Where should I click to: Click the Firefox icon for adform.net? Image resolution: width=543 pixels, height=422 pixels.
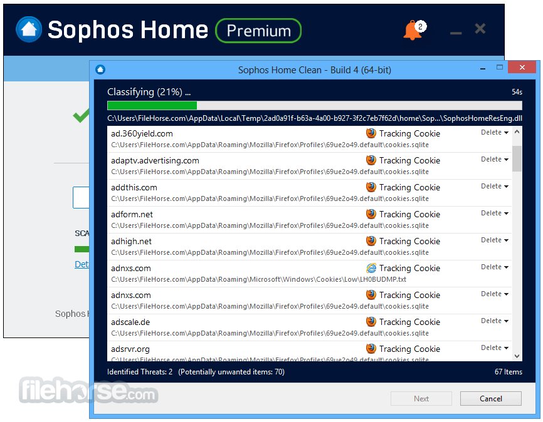(x=371, y=214)
